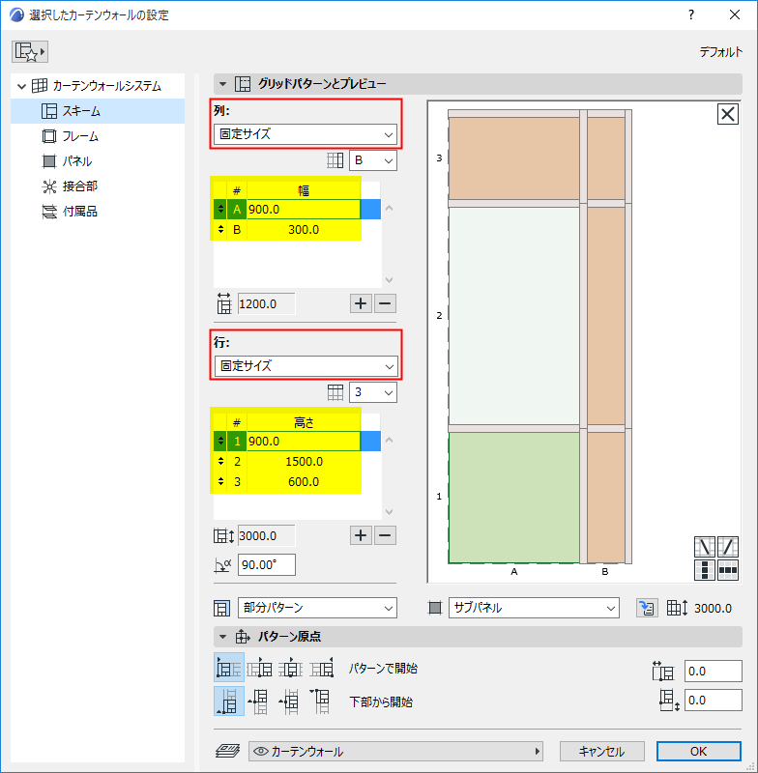Choose the horizontal frame priority icon
758x773 pixels.
728,570
